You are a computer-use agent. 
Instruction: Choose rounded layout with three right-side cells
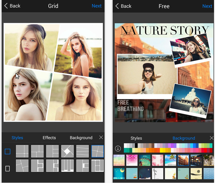click(37, 166)
